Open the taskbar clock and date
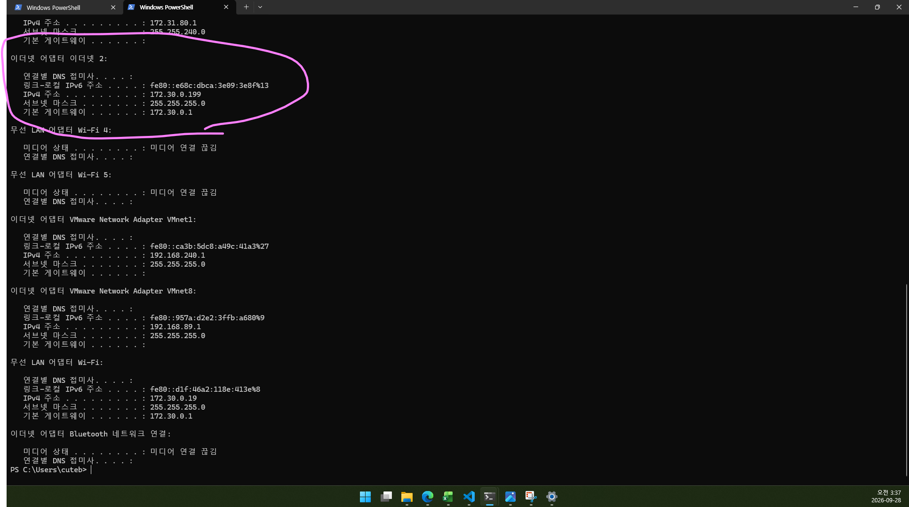909x507 pixels. 886,497
